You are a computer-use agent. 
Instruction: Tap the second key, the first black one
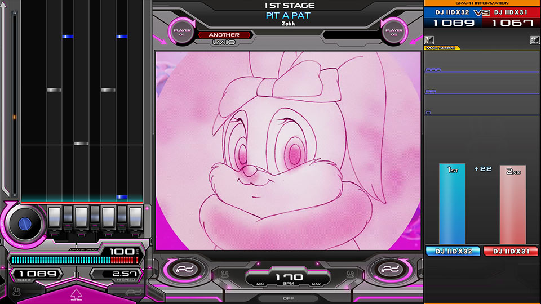point(68,214)
